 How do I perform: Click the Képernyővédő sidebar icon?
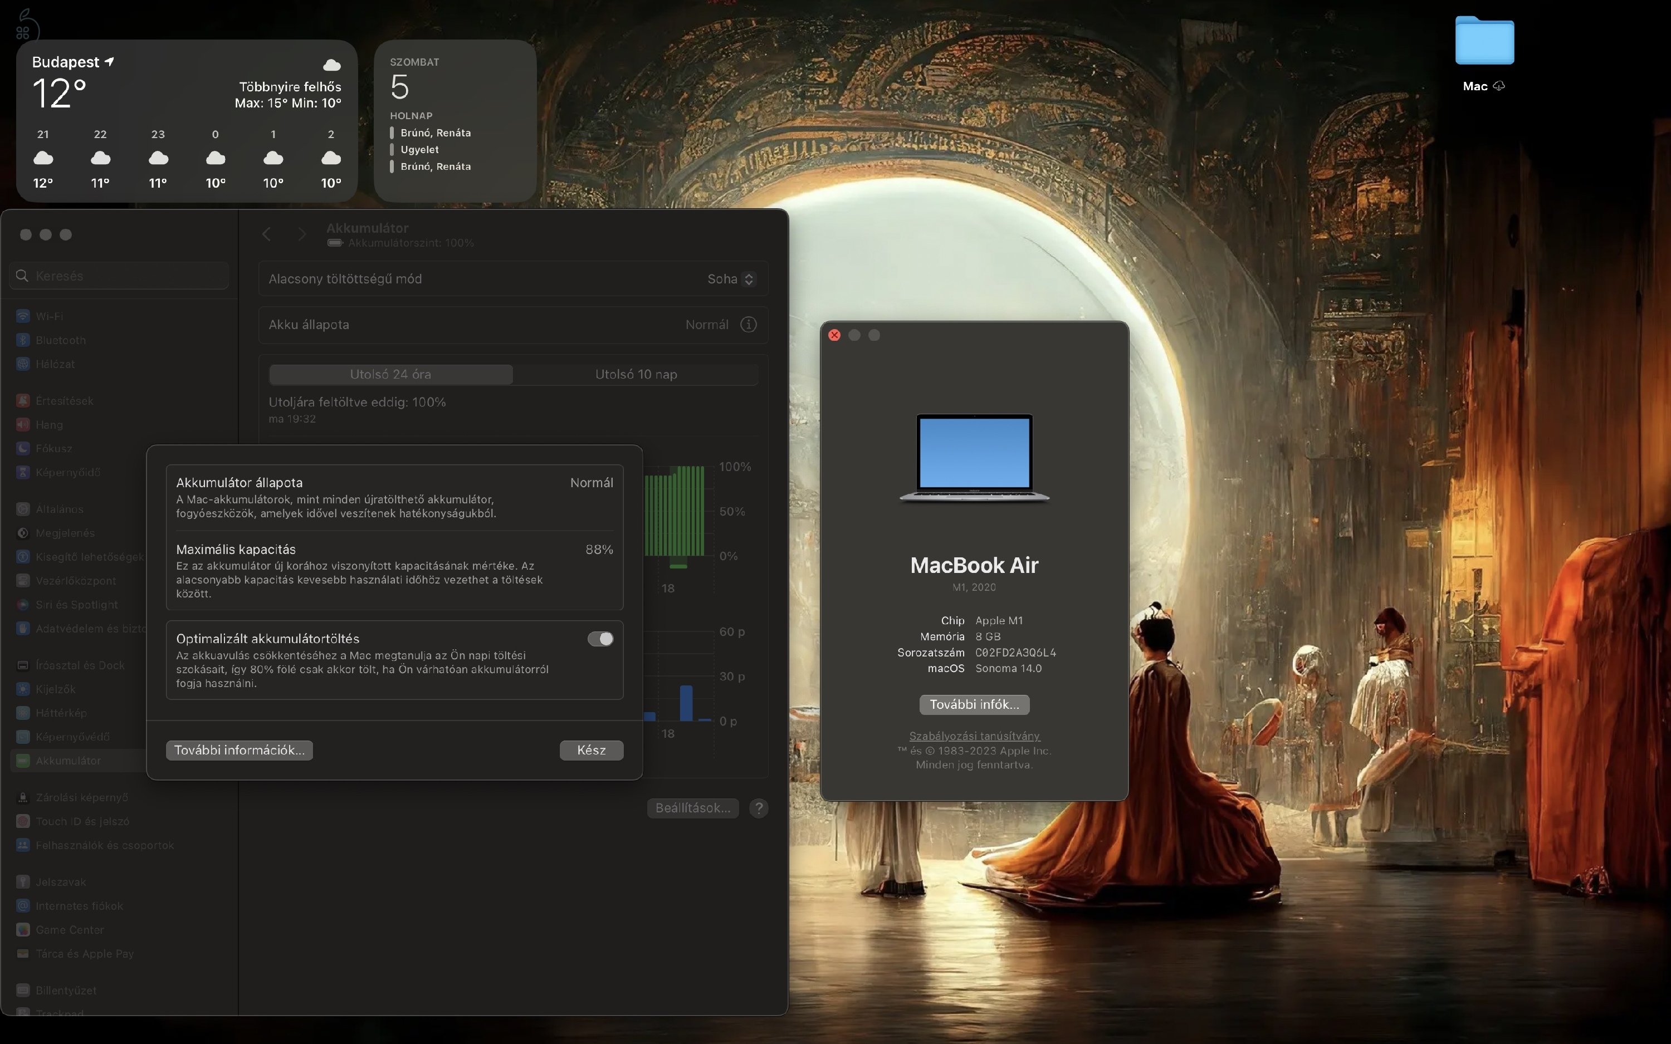(x=23, y=737)
